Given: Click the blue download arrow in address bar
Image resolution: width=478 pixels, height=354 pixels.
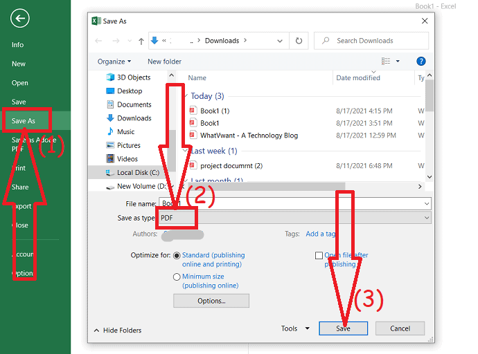Looking at the screenshot, I should tap(155, 41).
